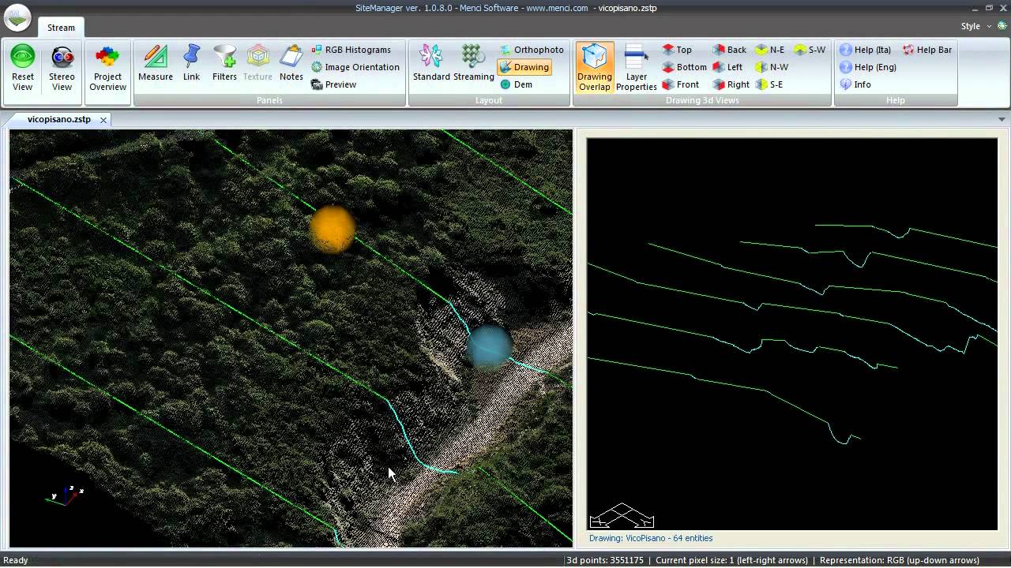Click the SiteManager title bar text
Screen dimensions: 1011x568
pyautogui.click(x=505, y=8)
